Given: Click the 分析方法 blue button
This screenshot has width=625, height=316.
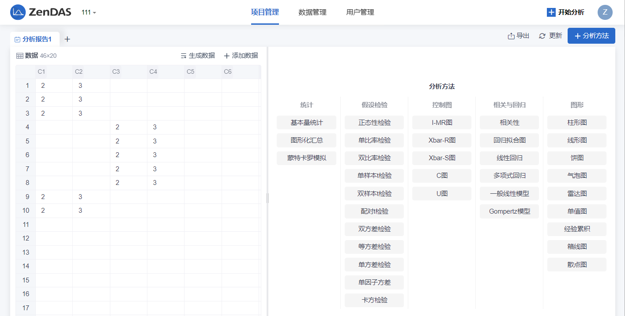Looking at the screenshot, I should point(591,36).
